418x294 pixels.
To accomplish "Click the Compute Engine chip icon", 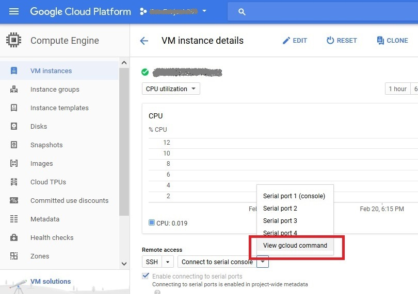I will tap(13, 40).
